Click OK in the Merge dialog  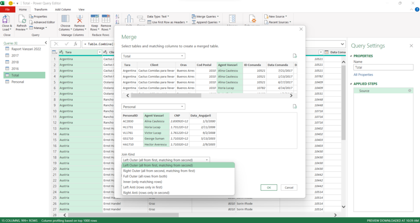point(269,188)
